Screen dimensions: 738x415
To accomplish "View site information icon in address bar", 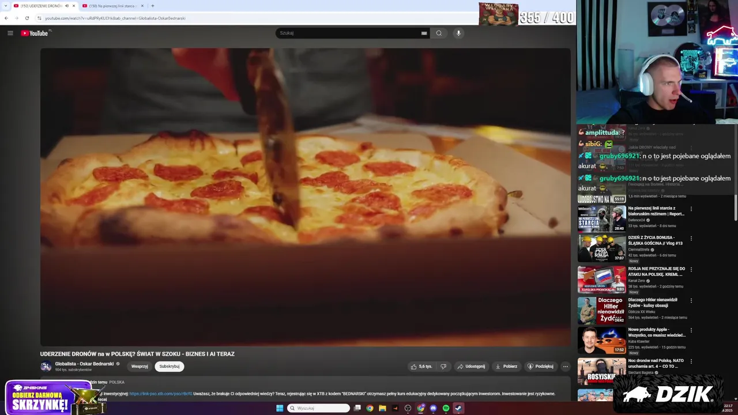I will 39,18.
